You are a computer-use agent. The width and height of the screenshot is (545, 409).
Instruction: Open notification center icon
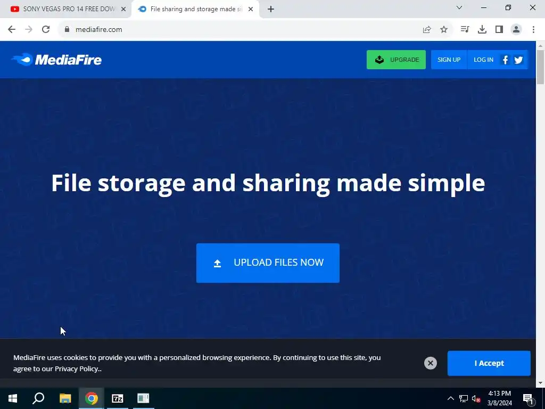(x=528, y=399)
